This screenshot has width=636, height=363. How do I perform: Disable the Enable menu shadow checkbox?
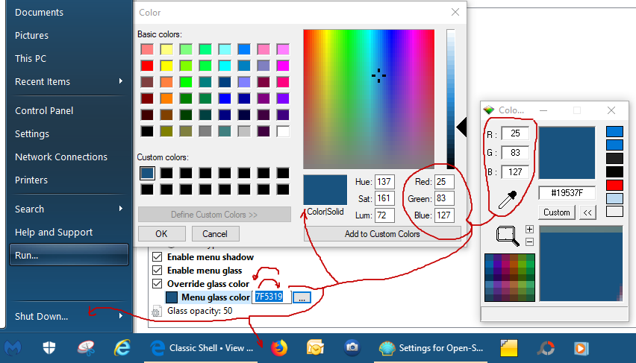(x=158, y=257)
